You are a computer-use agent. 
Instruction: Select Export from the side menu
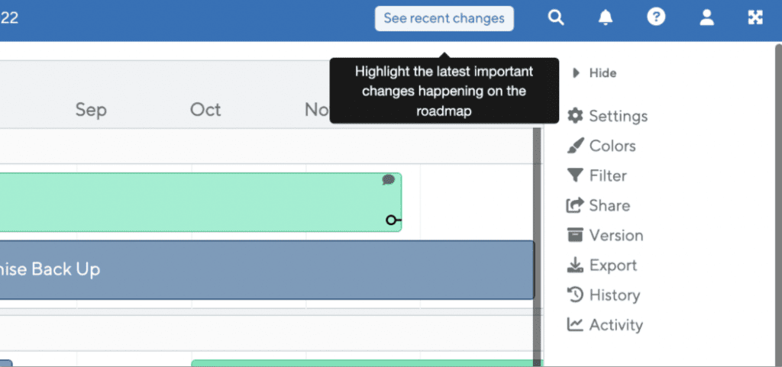(602, 265)
